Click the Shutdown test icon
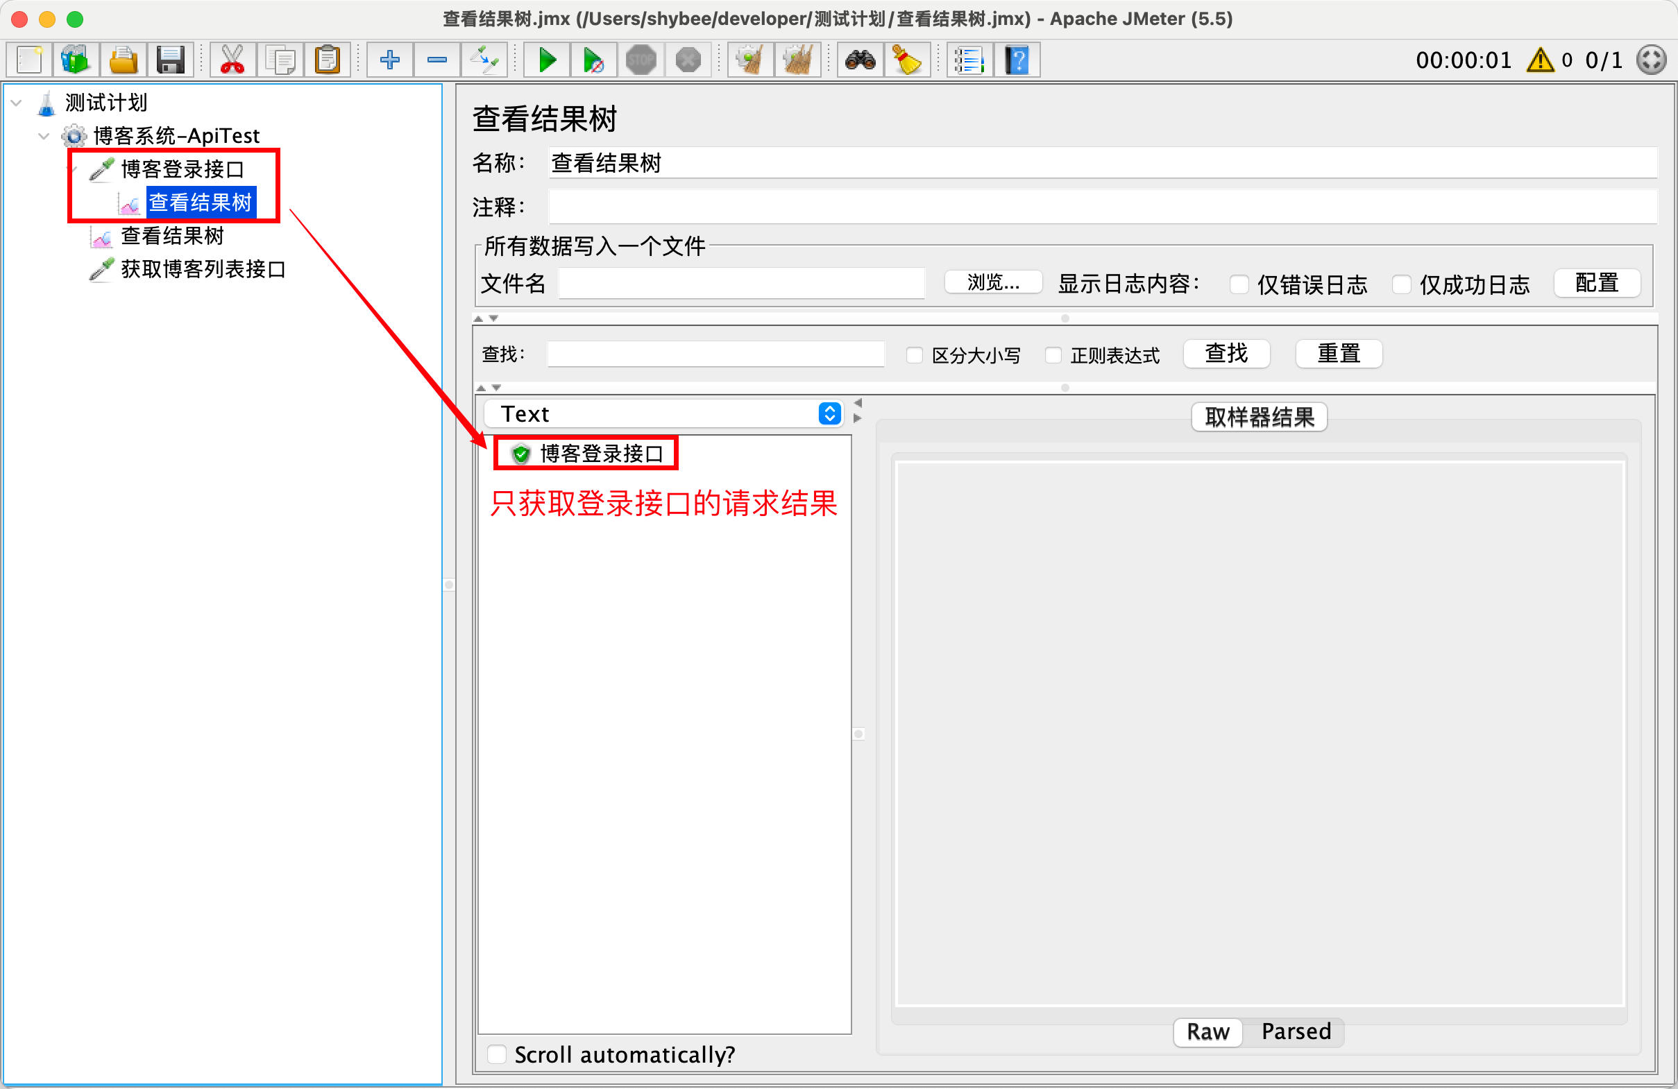This screenshot has height=1089, width=1678. pyautogui.click(x=688, y=60)
